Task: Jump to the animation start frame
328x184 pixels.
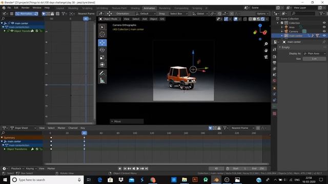Action: point(125,169)
